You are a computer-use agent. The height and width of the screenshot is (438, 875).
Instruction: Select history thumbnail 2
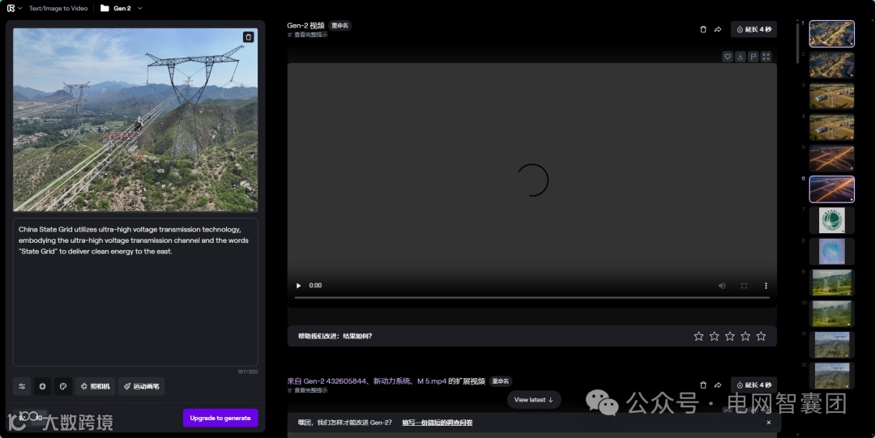(831, 66)
